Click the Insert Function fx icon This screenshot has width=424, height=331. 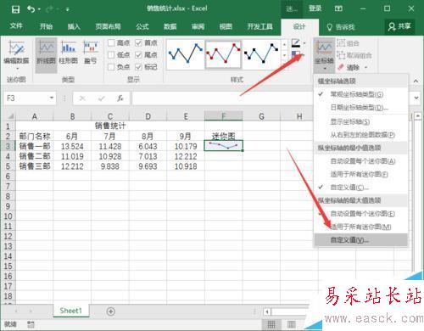coord(120,98)
